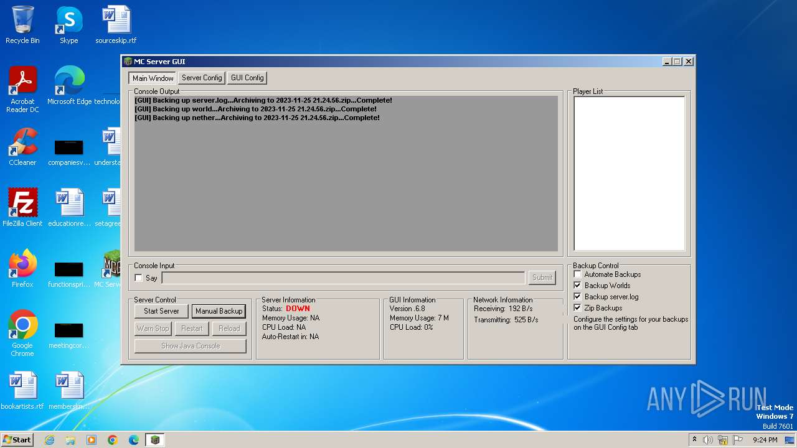Viewport: 797px width, 448px height.
Task: Open Chrome from the taskbar
Action: click(x=113, y=440)
